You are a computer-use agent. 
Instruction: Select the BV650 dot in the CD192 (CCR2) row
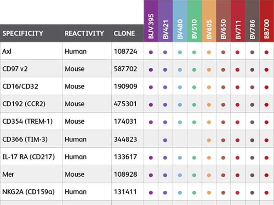point(223,105)
